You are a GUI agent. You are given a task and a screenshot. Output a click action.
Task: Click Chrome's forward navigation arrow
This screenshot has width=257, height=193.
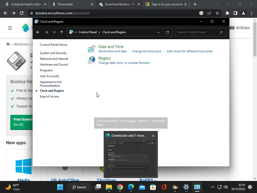(x=14, y=13)
